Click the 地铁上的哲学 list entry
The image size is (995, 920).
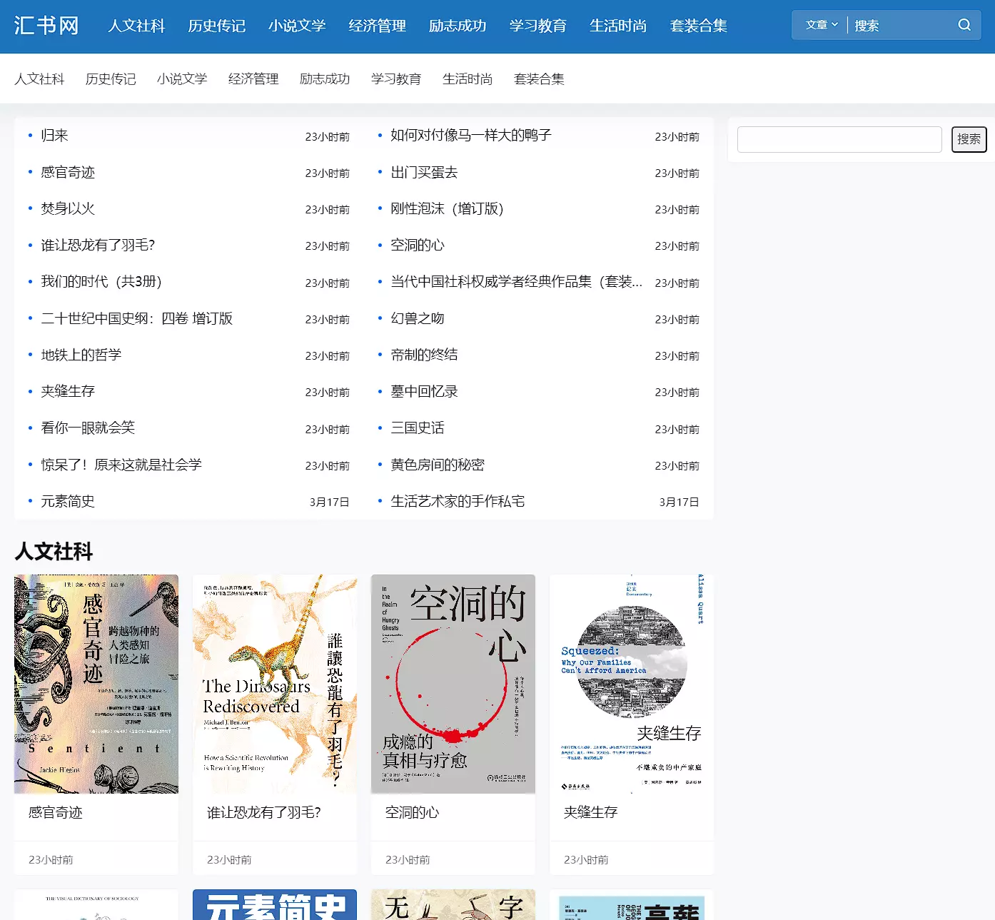point(81,355)
